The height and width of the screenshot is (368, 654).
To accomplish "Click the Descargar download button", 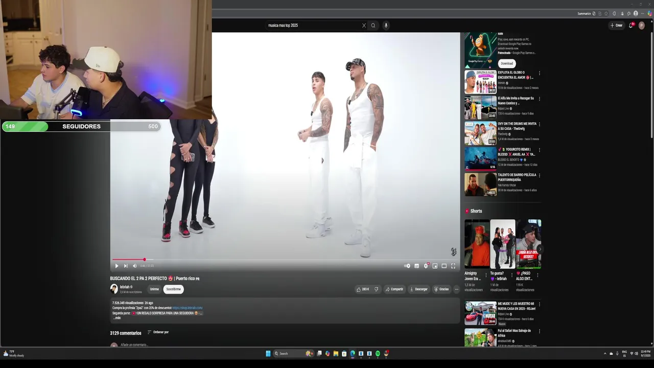I will point(419,289).
